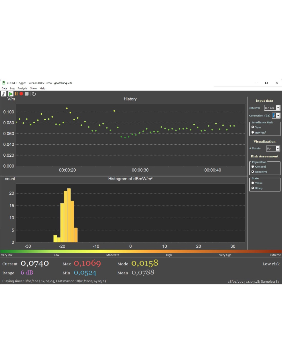Click the Correction dB value field
This screenshot has width=282, height=364.
tap(274, 116)
